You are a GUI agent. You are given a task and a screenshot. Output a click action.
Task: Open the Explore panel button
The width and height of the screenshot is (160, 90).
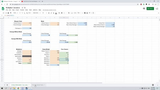153,85
